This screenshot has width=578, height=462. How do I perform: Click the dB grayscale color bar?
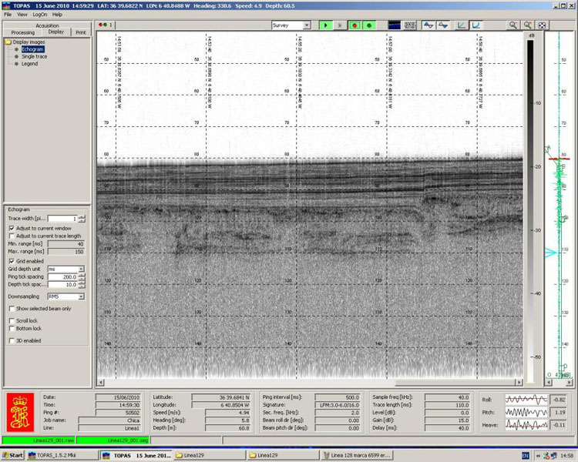tap(530, 208)
